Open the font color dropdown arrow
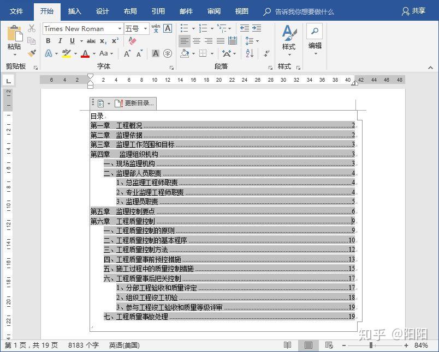439x352 pixels. (93, 53)
